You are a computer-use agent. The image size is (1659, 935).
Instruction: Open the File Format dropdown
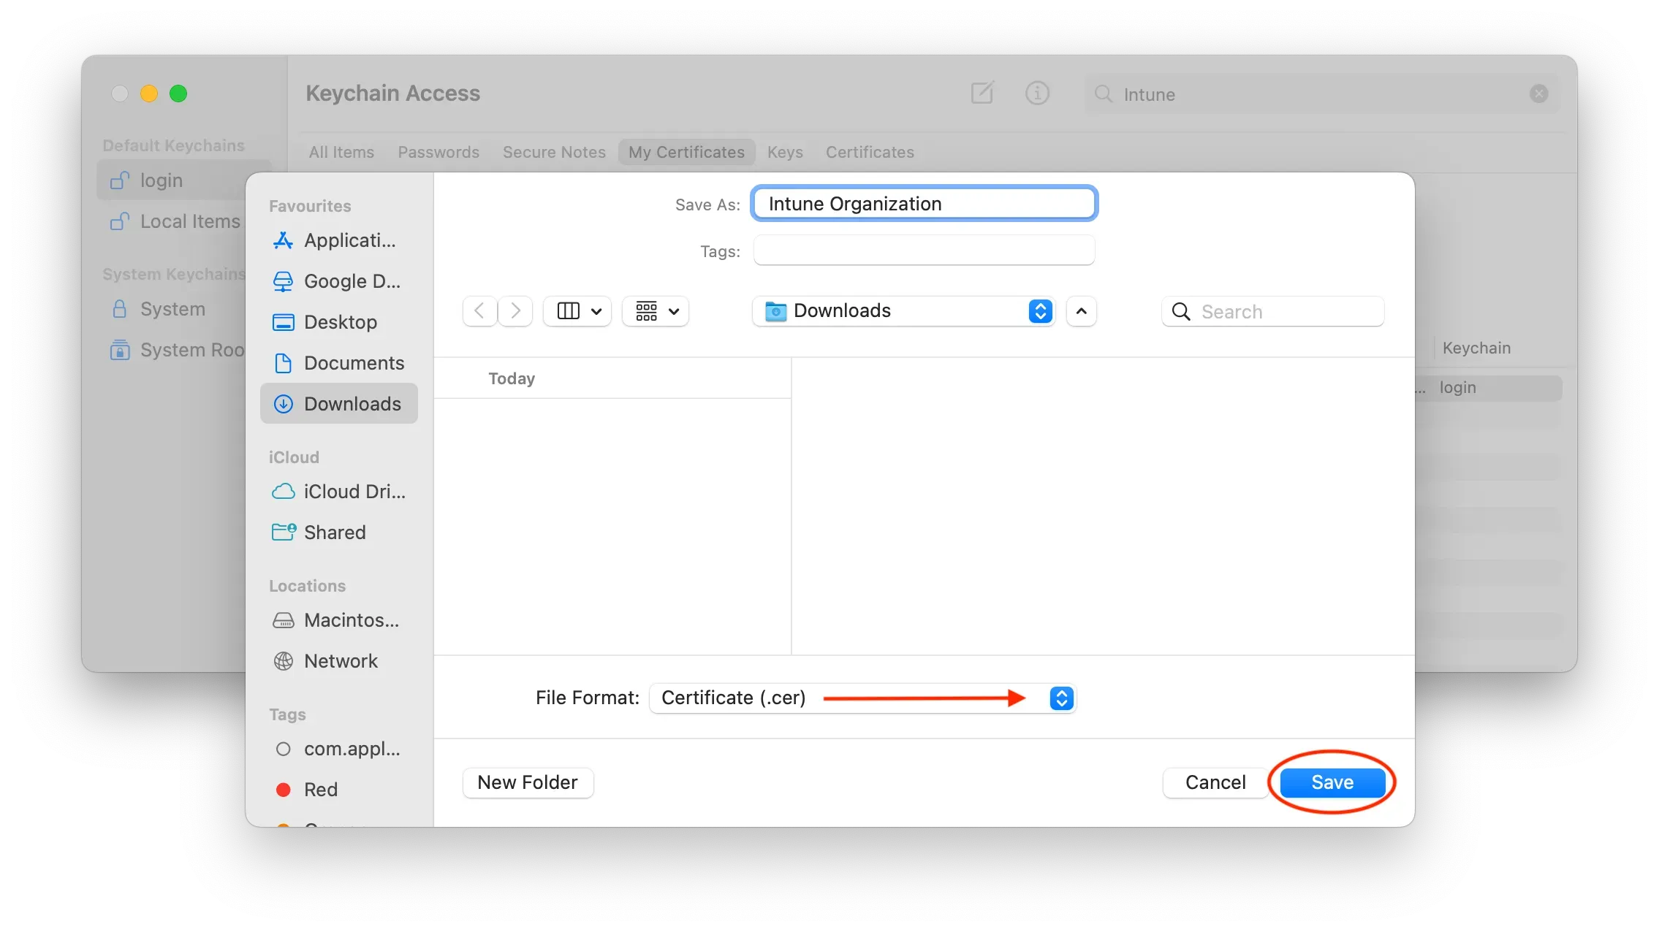click(x=1061, y=698)
